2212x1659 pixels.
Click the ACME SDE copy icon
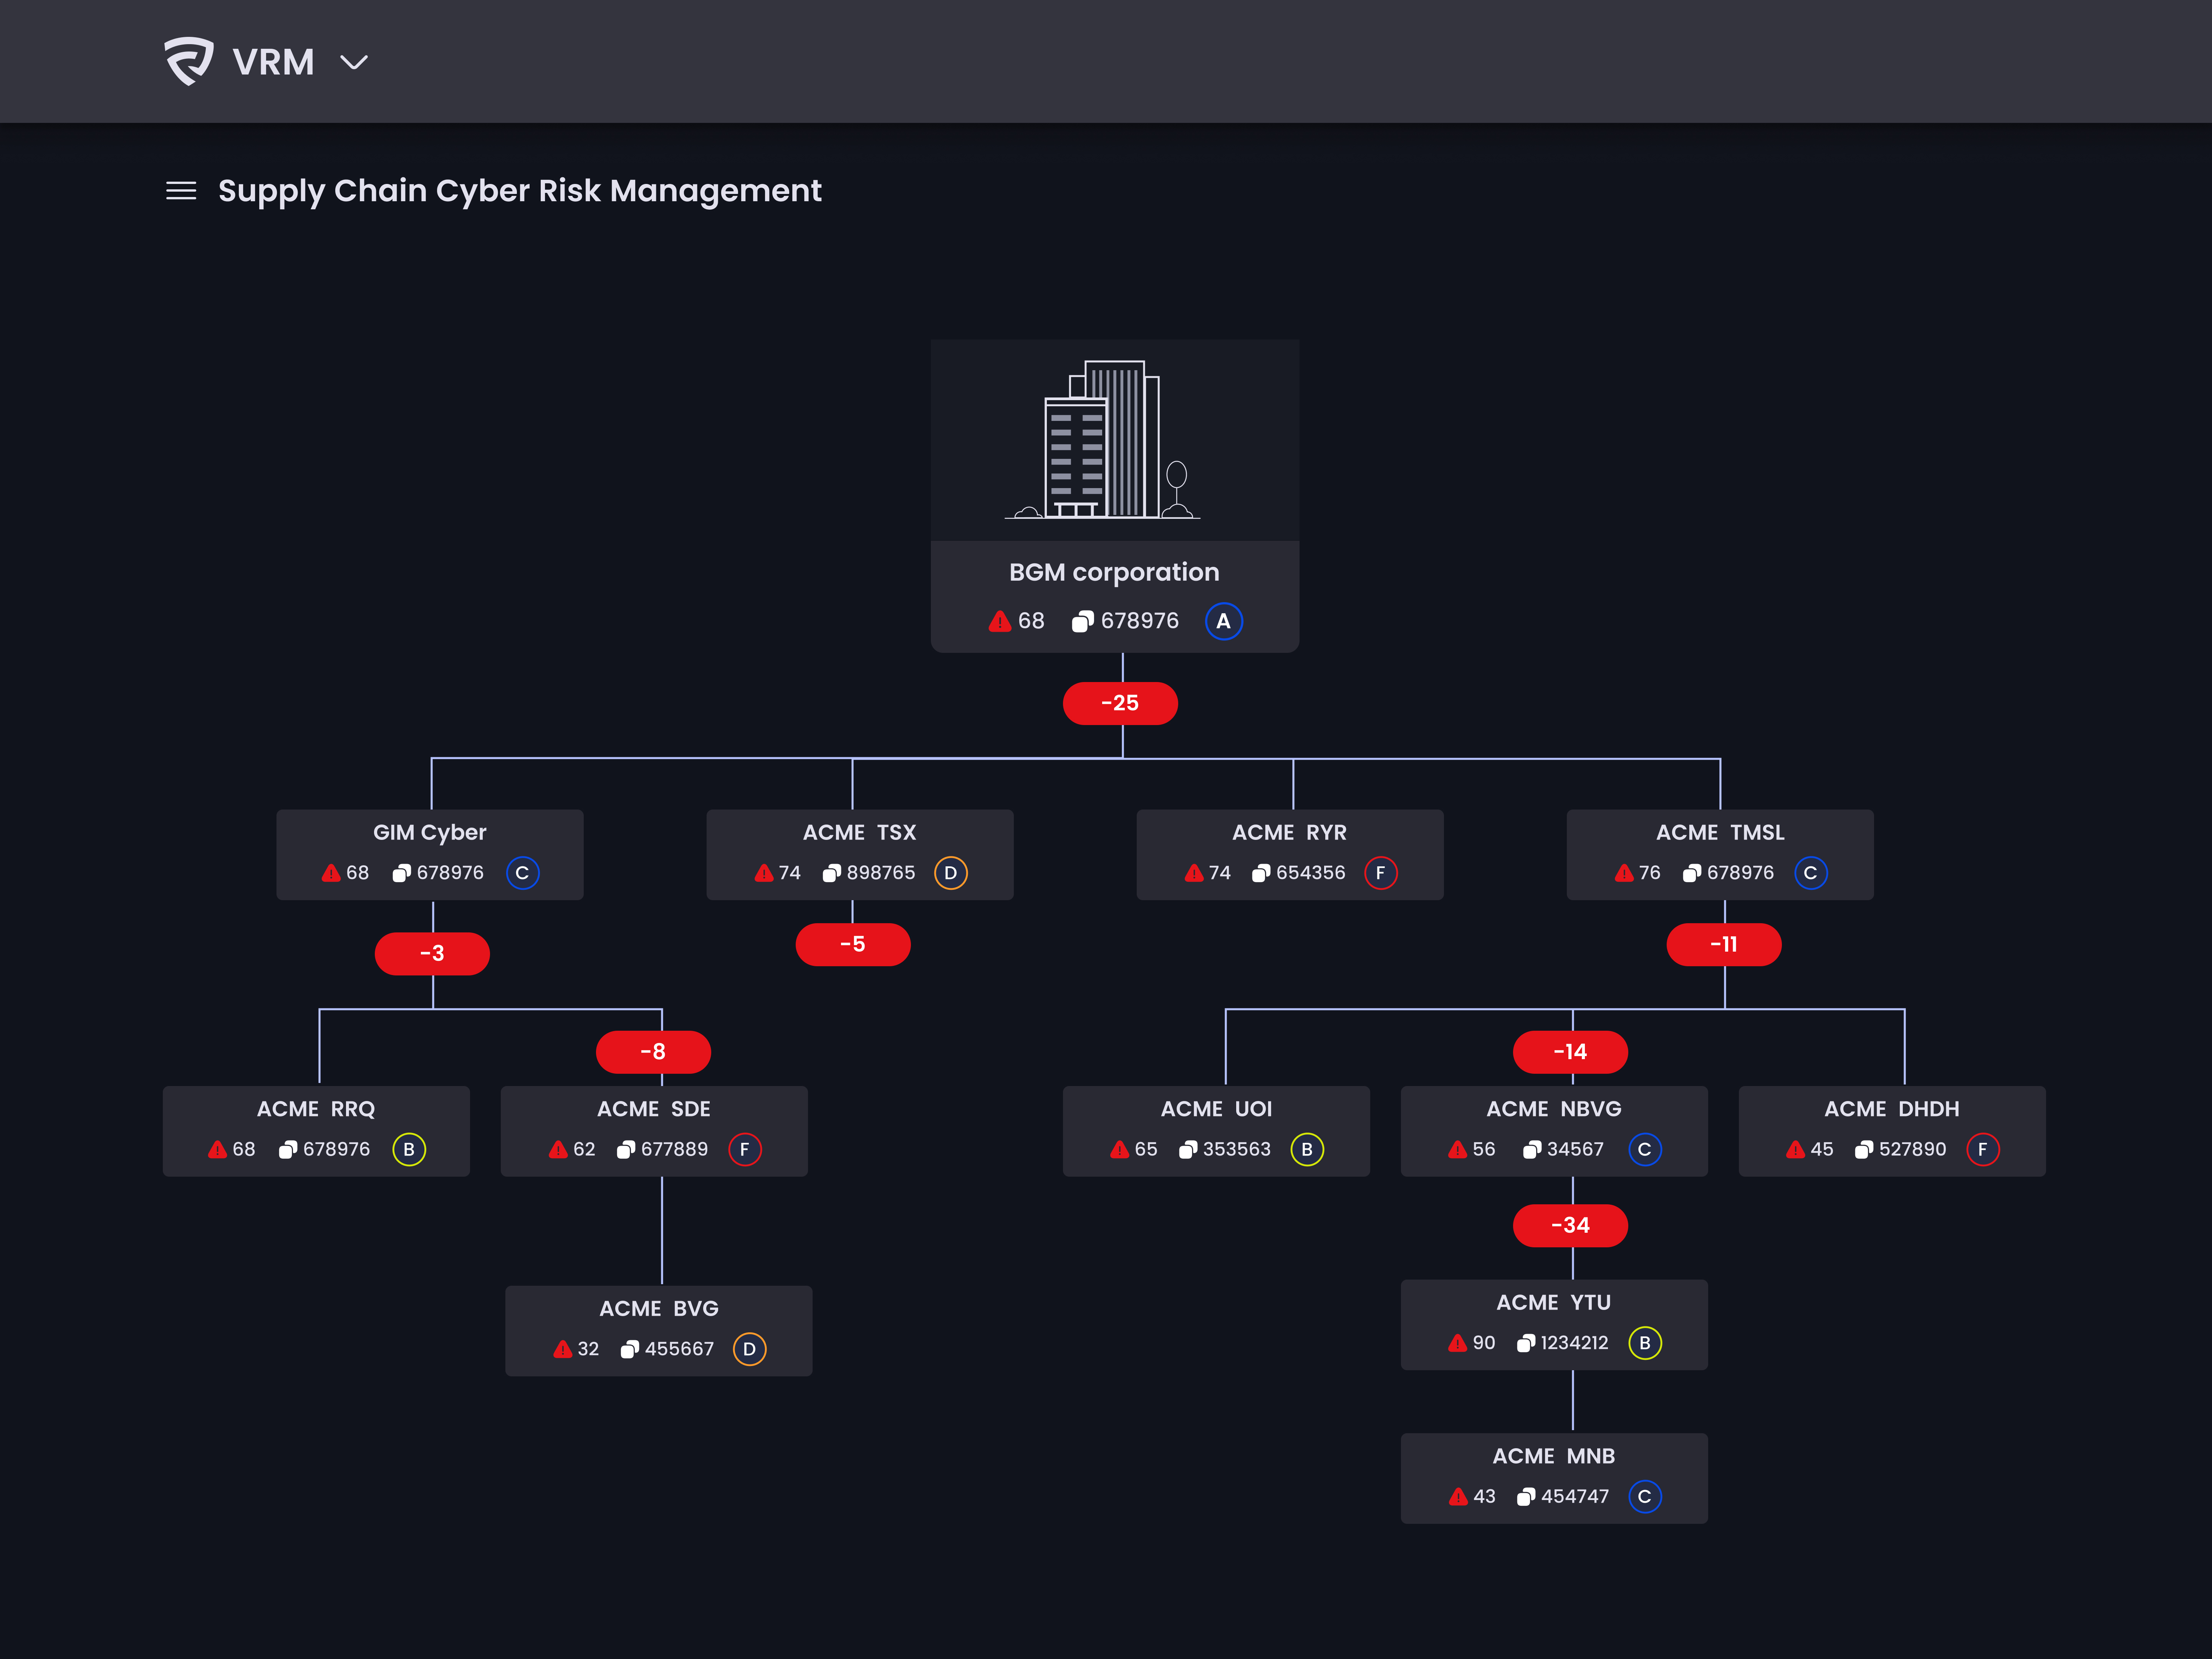click(626, 1150)
